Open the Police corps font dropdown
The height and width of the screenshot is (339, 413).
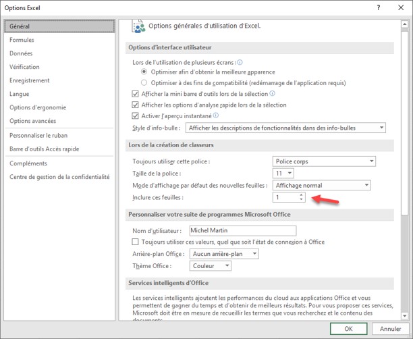point(324,161)
